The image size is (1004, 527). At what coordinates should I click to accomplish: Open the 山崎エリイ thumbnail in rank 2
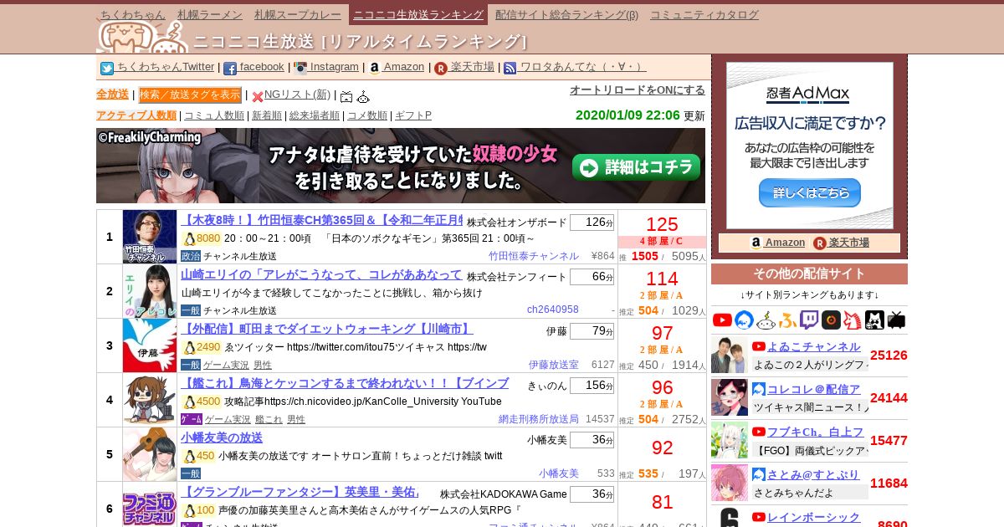(x=150, y=291)
